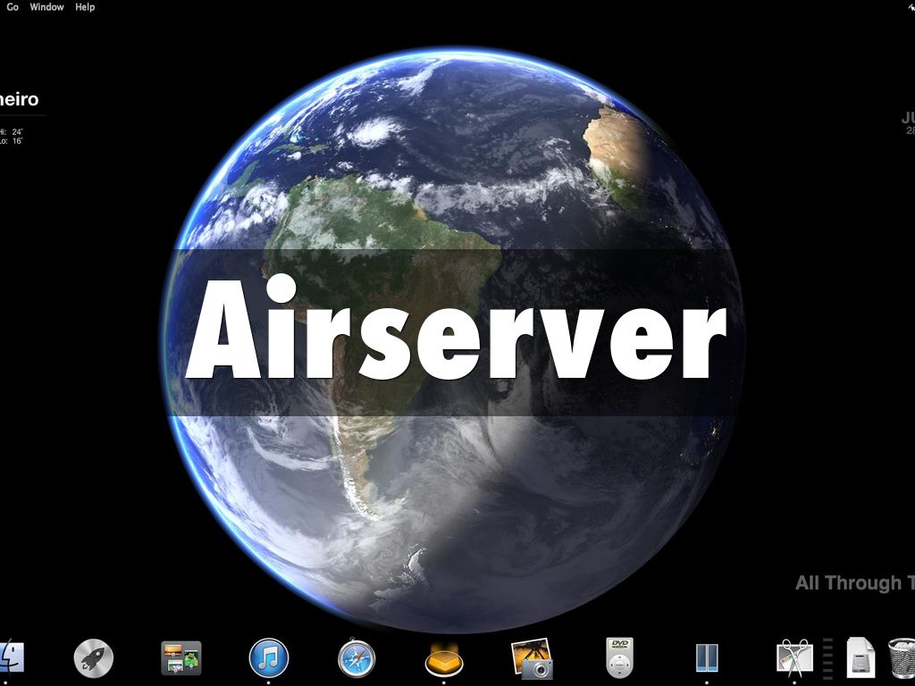915x686 pixels.
Task: Open Finder from the dock
Action: [11, 658]
